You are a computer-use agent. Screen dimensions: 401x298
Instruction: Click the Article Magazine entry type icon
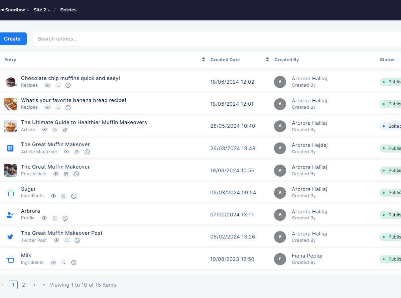click(x=10, y=148)
